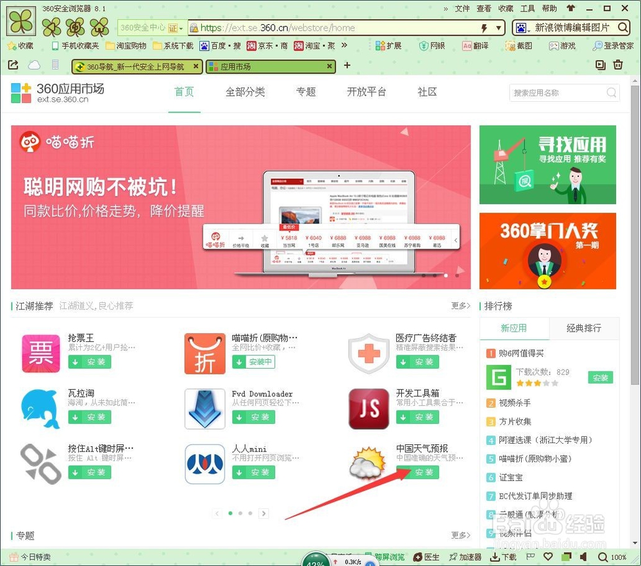The height and width of the screenshot is (566, 641).
Task: Open the 网银 toolbar button
Action: click(432, 45)
